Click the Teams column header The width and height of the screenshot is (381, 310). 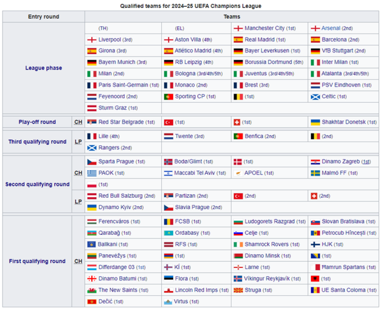pos(232,17)
